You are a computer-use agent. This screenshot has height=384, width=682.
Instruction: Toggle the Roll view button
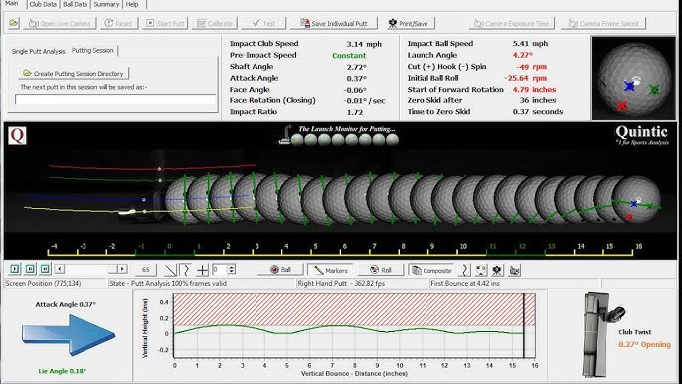pyautogui.click(x=380, y=270)
